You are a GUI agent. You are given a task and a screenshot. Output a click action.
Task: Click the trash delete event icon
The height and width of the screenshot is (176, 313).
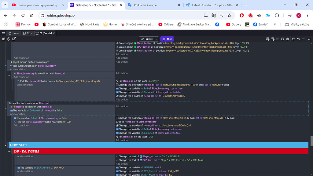coord(293,39)
